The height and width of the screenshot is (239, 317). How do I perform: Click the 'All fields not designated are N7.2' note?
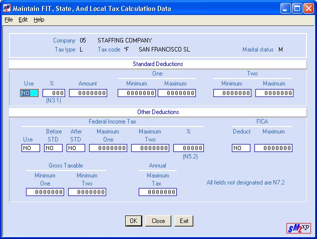pos(245,182)
